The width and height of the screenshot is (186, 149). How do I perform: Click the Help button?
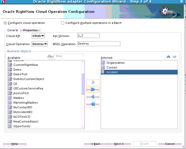(15, 144)
